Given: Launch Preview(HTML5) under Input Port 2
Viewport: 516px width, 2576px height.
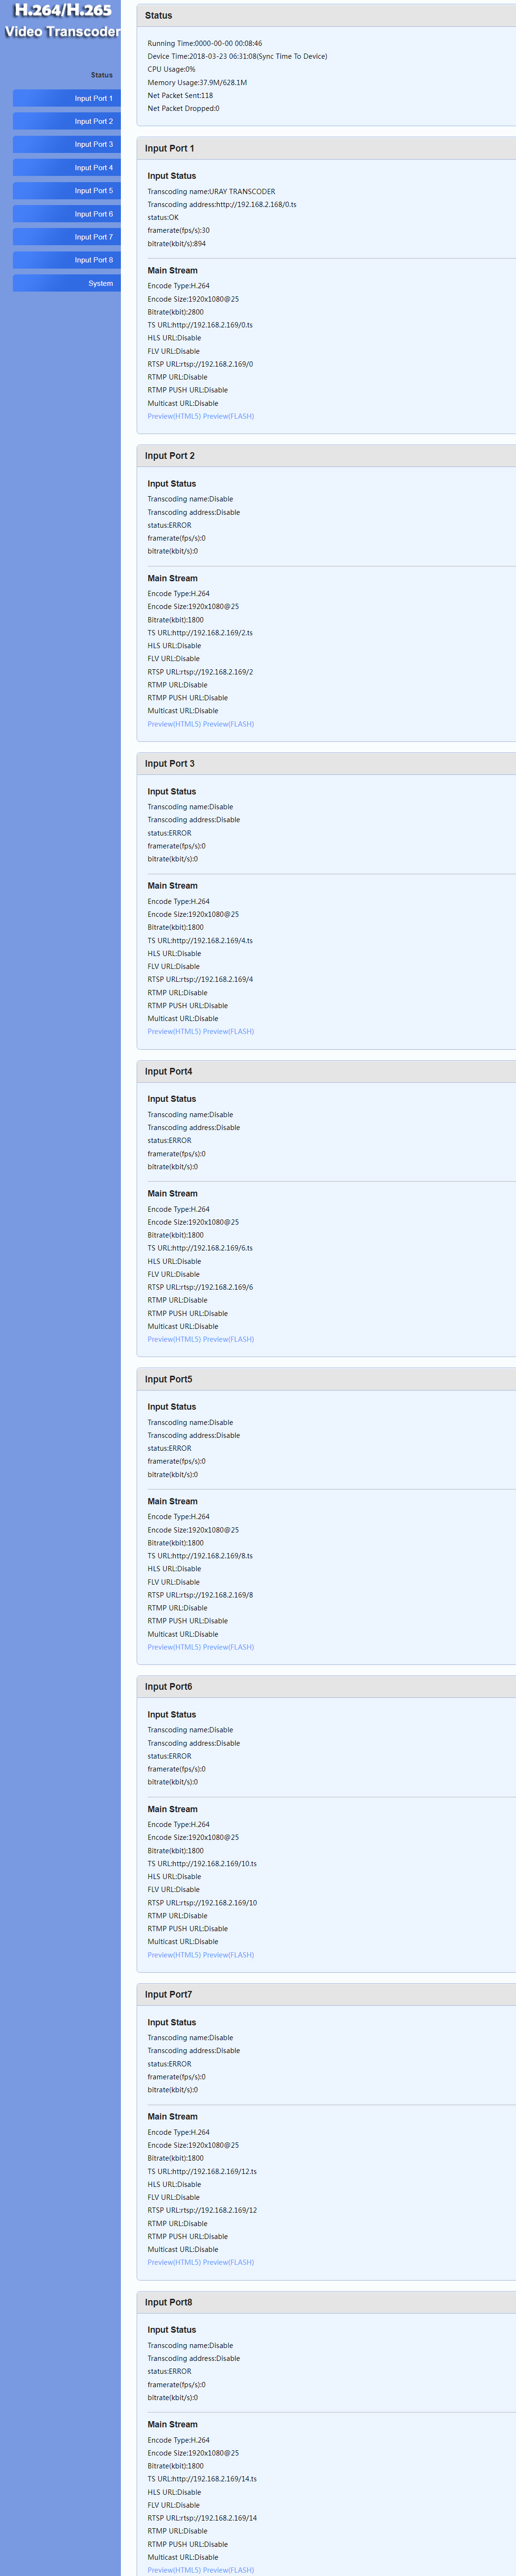Looking at the screenshot, I should pos(174,724).
